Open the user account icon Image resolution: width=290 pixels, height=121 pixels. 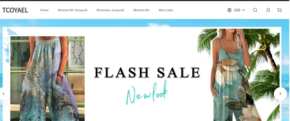(268, 10)
